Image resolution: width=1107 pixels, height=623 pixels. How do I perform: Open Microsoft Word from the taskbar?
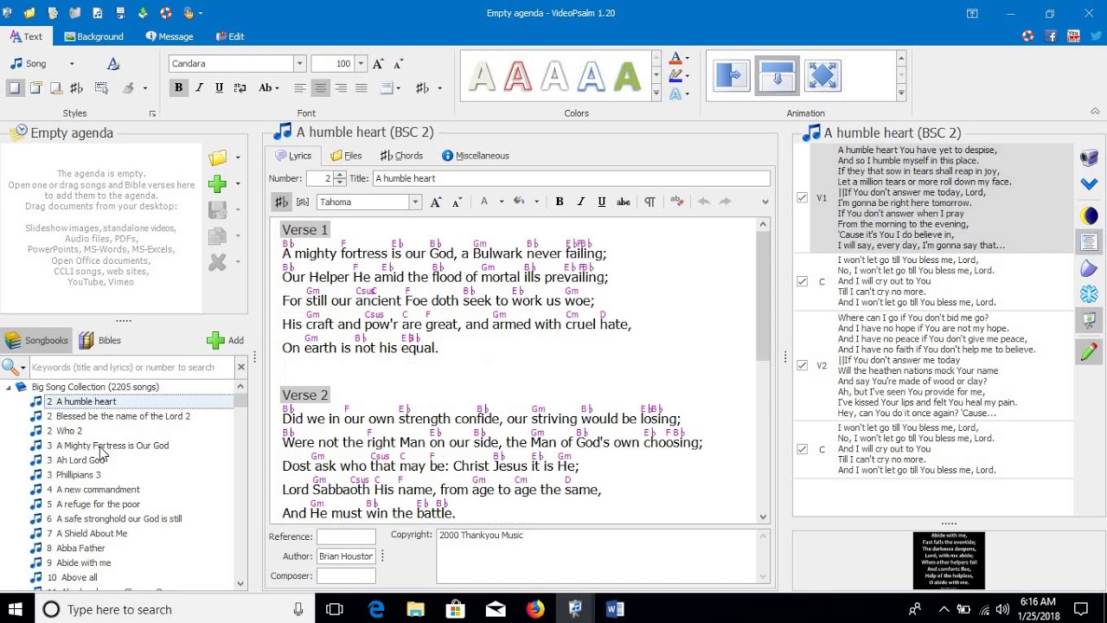point(615,609)
